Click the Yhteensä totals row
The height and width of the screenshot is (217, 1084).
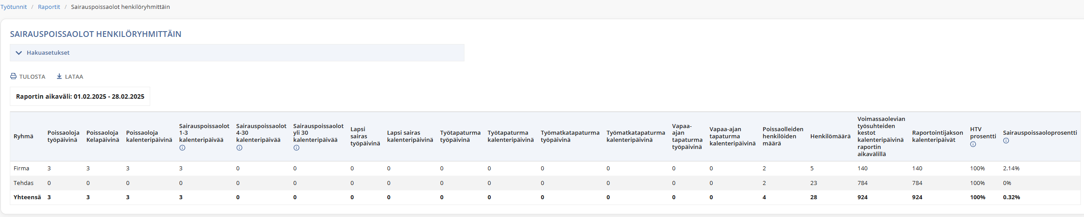click(x=546, y=197)
